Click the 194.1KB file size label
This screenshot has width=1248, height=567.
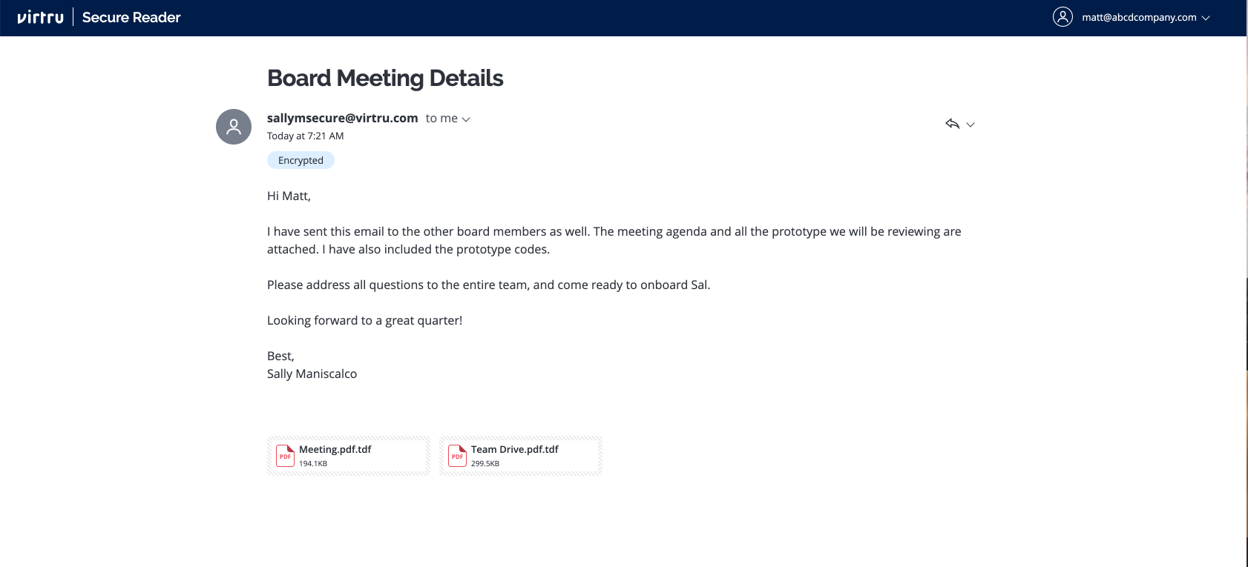(313, 463)
